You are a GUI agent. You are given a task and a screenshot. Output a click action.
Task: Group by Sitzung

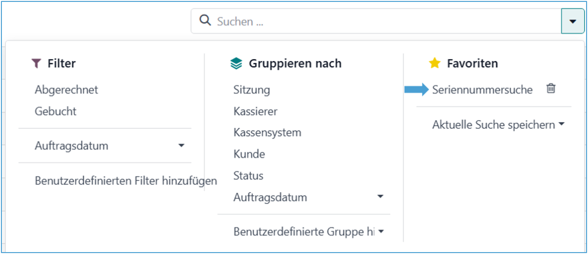(252, 89)
